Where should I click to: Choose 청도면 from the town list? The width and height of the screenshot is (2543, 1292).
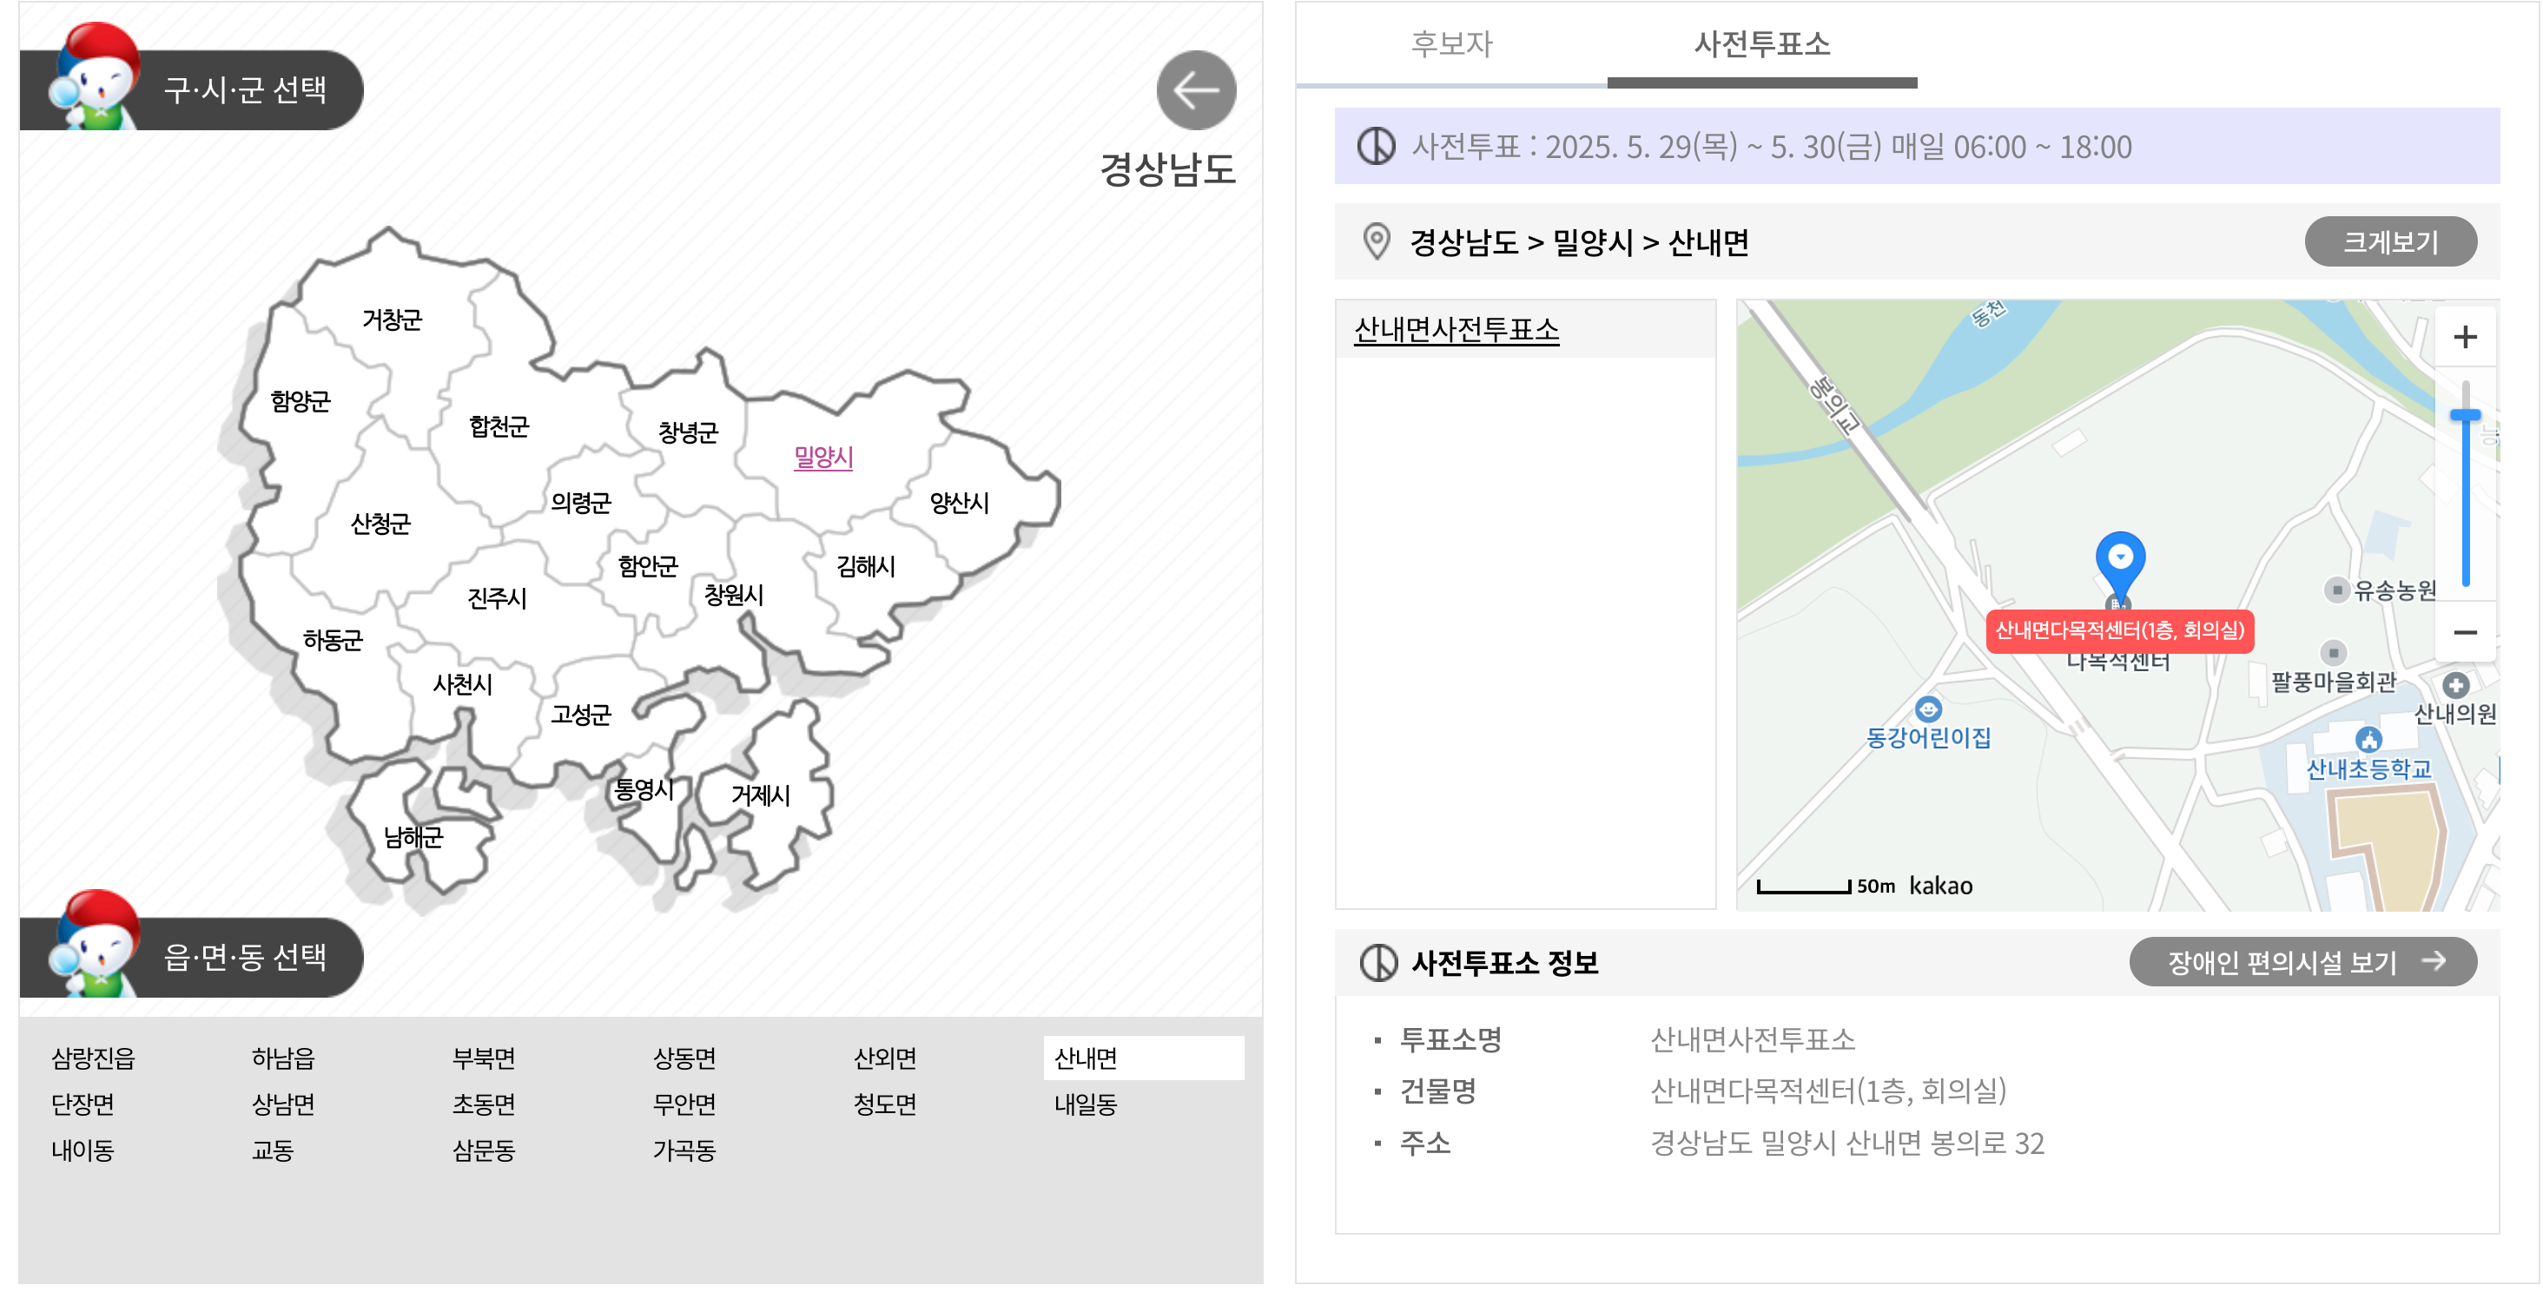point(884,1105)
